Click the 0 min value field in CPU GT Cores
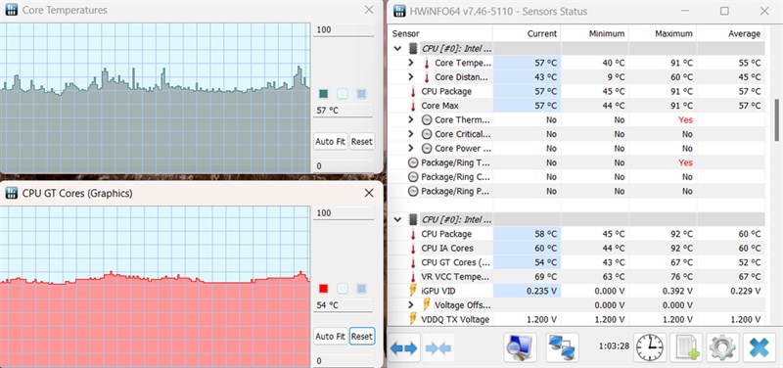Viewport: 783px width, 368px height. coord(344,361)
